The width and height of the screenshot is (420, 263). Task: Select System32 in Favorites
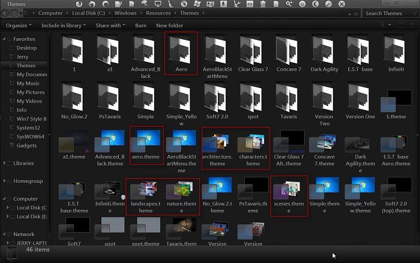coord(28,128)
